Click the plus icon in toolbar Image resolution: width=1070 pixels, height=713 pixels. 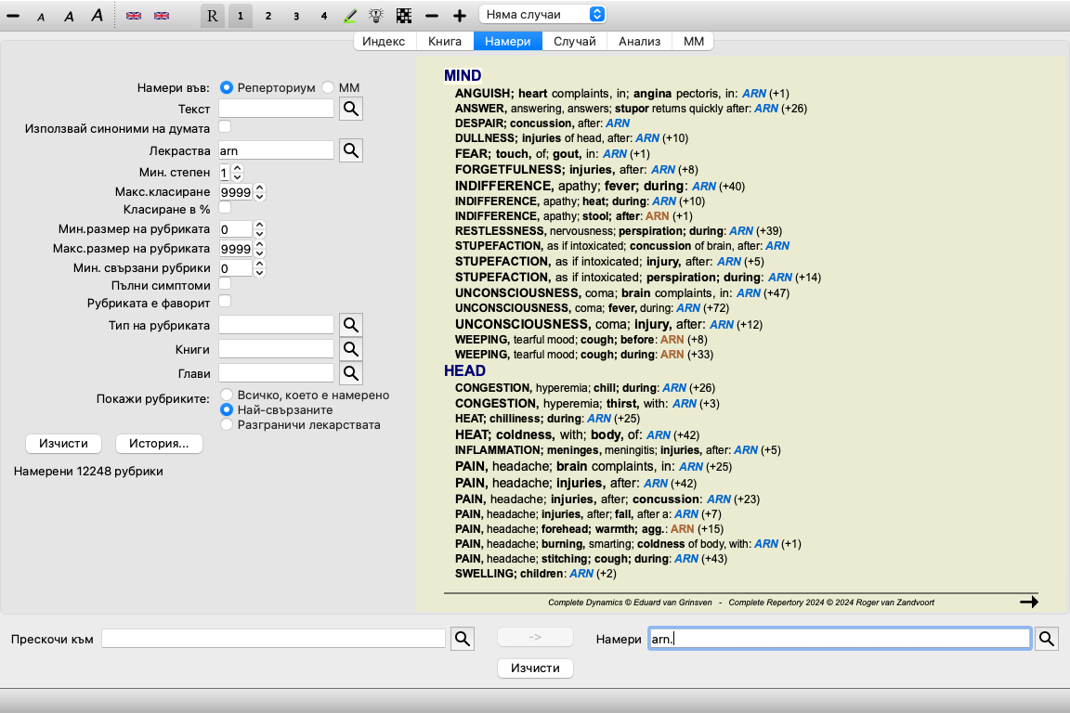pos(459,16)
